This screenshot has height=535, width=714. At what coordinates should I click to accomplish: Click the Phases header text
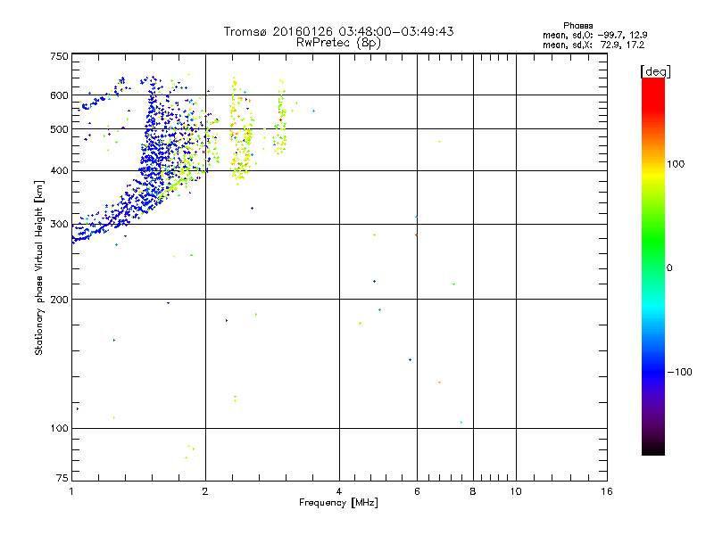pyautogui.click(x=577, y=26)
